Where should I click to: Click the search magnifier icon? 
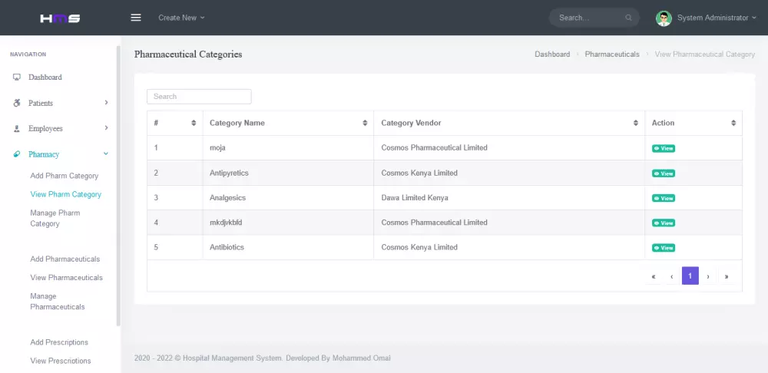tap(629, 18)
